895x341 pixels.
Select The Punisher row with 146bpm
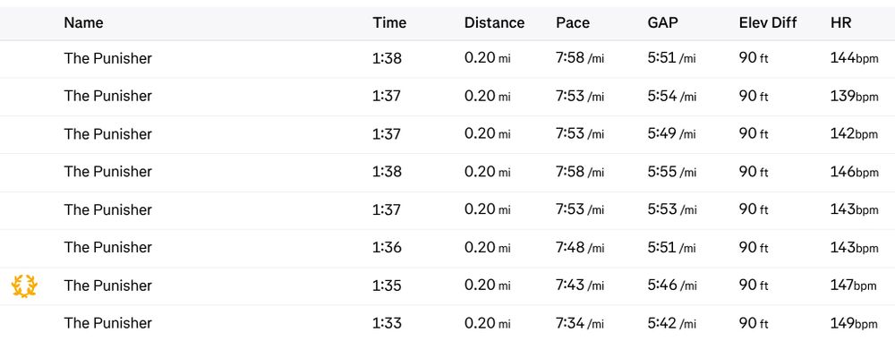[447, 173]
